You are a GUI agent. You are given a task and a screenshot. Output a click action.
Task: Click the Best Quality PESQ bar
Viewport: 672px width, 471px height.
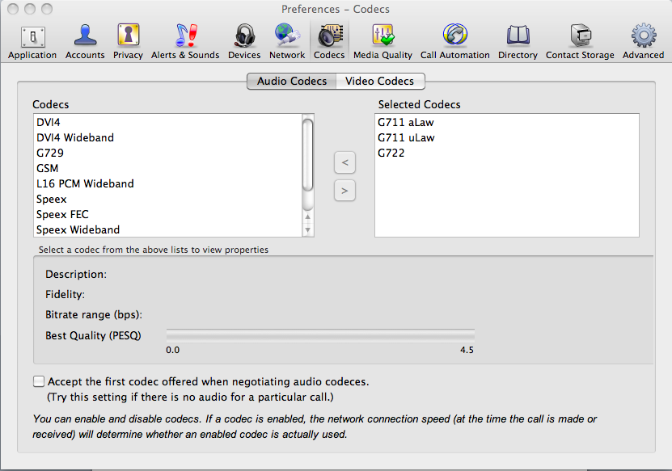[x=320, y=335]
